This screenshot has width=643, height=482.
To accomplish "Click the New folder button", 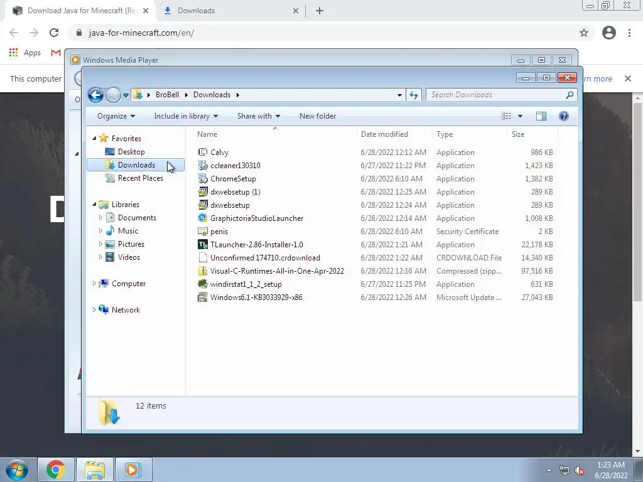I will point(318,116).
